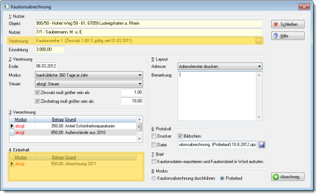This screenshot has height=196, width=319.
Task: Click Einbehalt 'Modus' column header
Action: (24, 157)
